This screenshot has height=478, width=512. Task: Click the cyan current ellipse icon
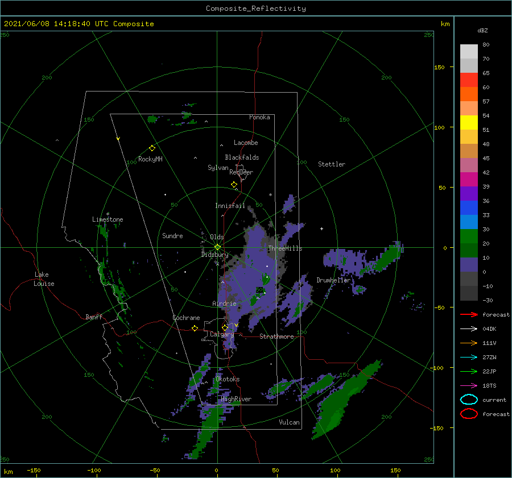(x=469, y=400)
